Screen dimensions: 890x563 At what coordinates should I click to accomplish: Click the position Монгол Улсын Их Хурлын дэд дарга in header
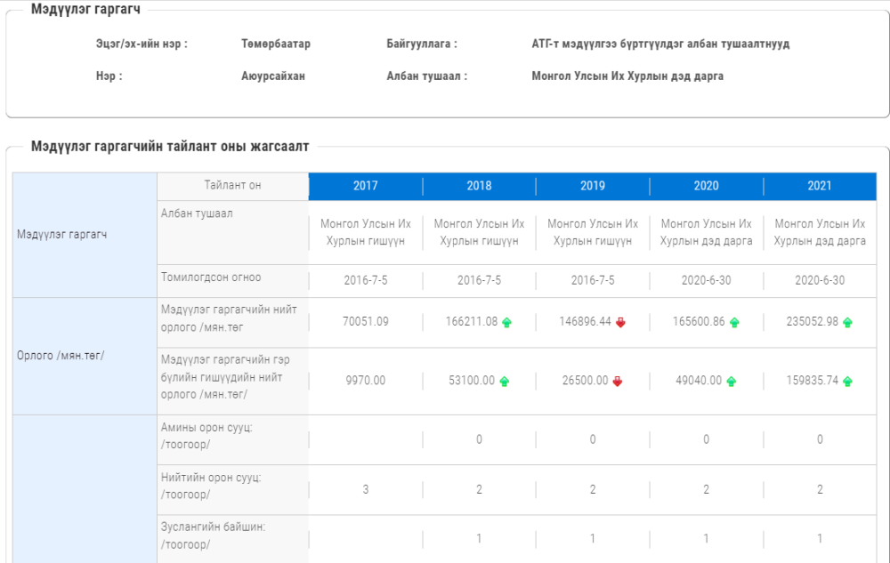pos(627,76)
